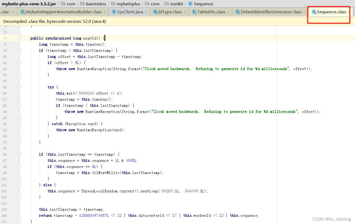Close the TableInfo.class tab
This screenshot has height=224, width=355.
coord(228,12)
